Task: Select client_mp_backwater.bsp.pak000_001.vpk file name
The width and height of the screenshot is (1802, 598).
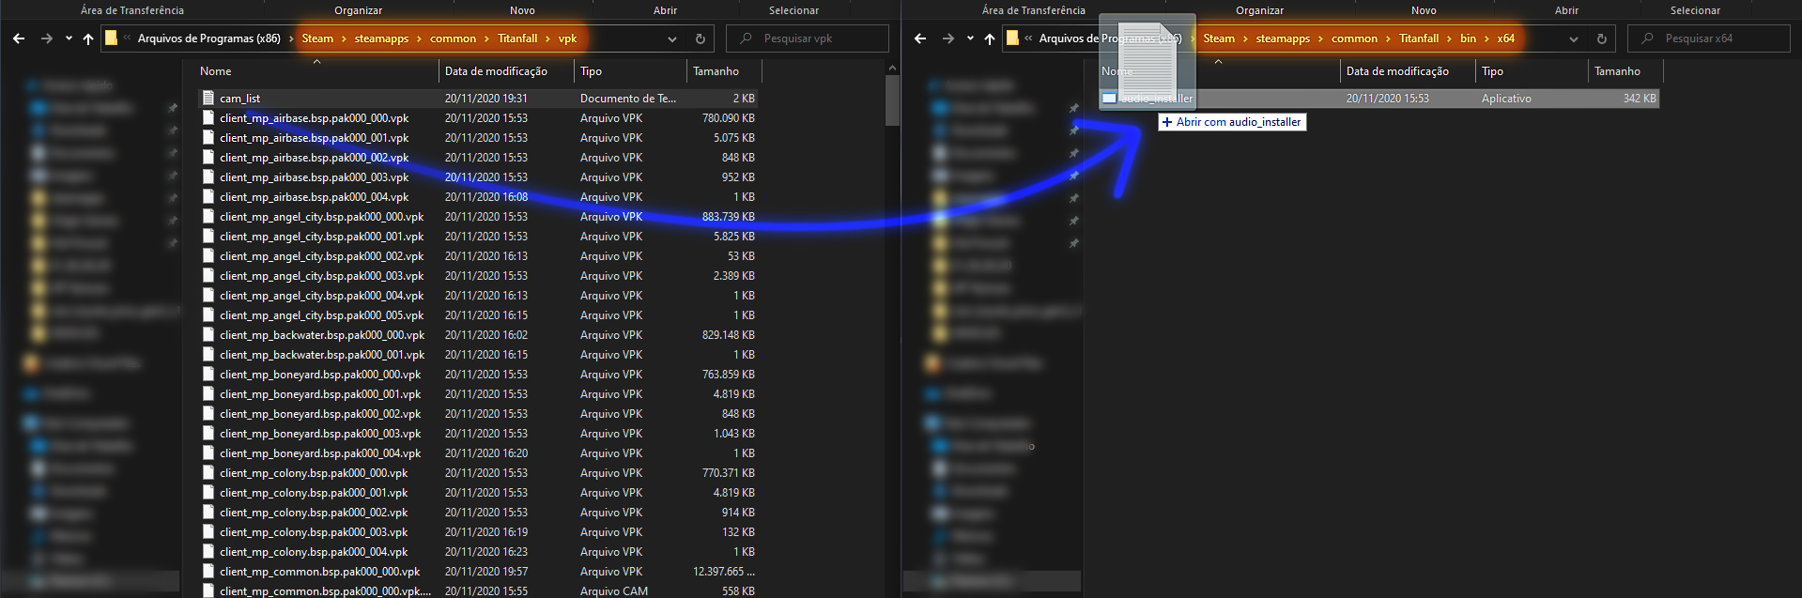Action: tap(322, 354)
